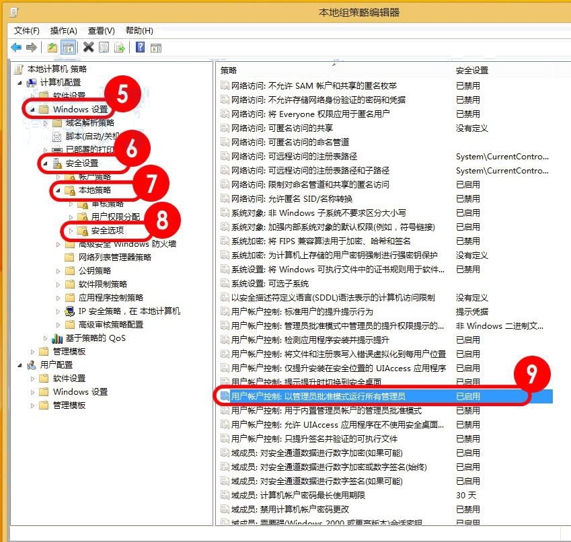Click System\CurrentContro... value for 可远程访问的注册表路径和子路径
This screenshot has width=571, height=542.
coord(502,171)
